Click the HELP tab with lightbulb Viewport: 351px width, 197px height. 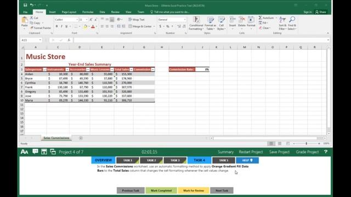247,160
